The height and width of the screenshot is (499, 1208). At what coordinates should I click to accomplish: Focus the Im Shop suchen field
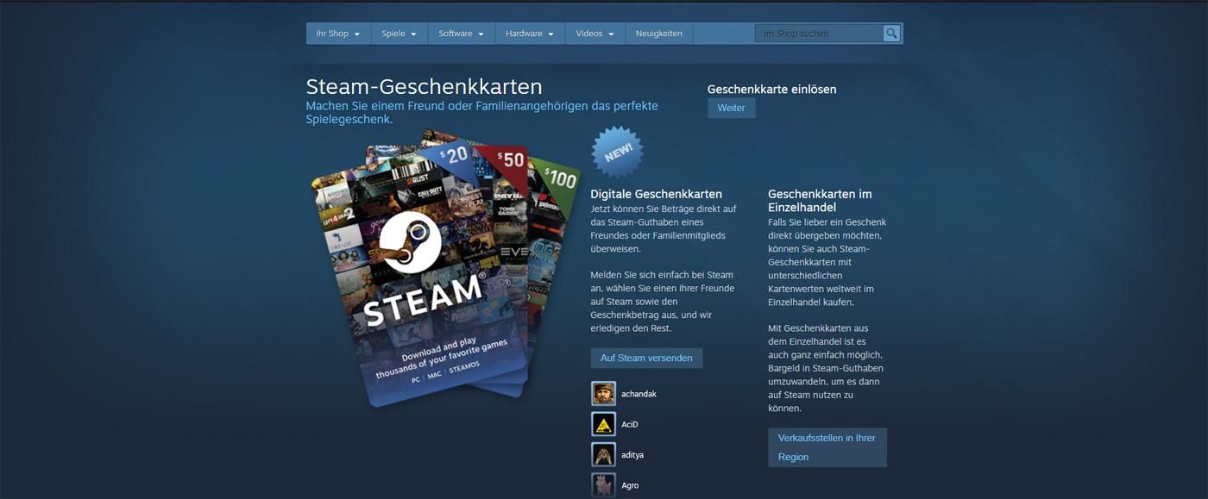[819, 34]
